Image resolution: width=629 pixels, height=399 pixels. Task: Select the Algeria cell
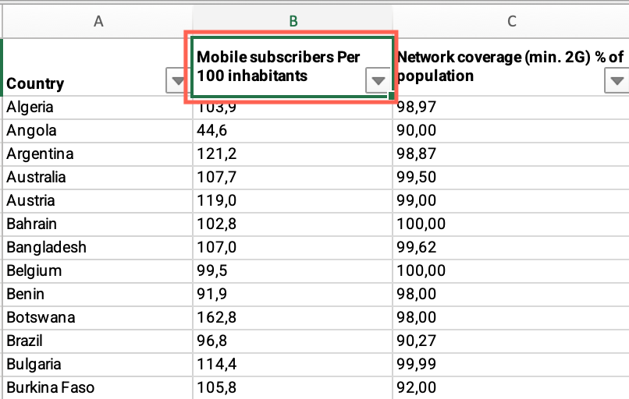[x=98, y=108]
